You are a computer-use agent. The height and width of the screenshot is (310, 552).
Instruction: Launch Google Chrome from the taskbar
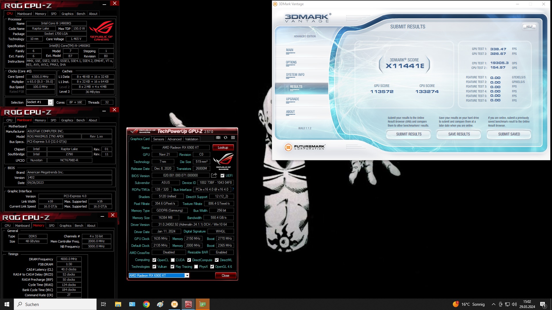[x=146, y=304]
